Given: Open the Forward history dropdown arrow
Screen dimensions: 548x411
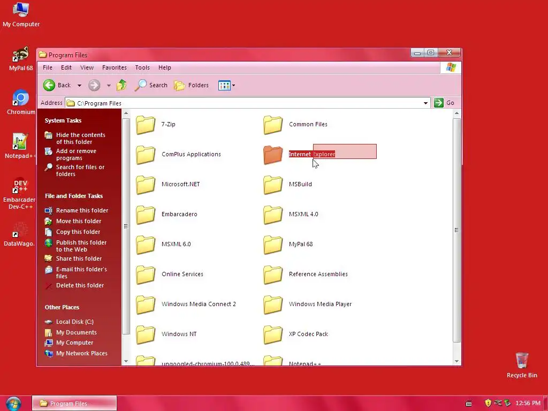Looking at the screenshot, I should coord(109,85).
